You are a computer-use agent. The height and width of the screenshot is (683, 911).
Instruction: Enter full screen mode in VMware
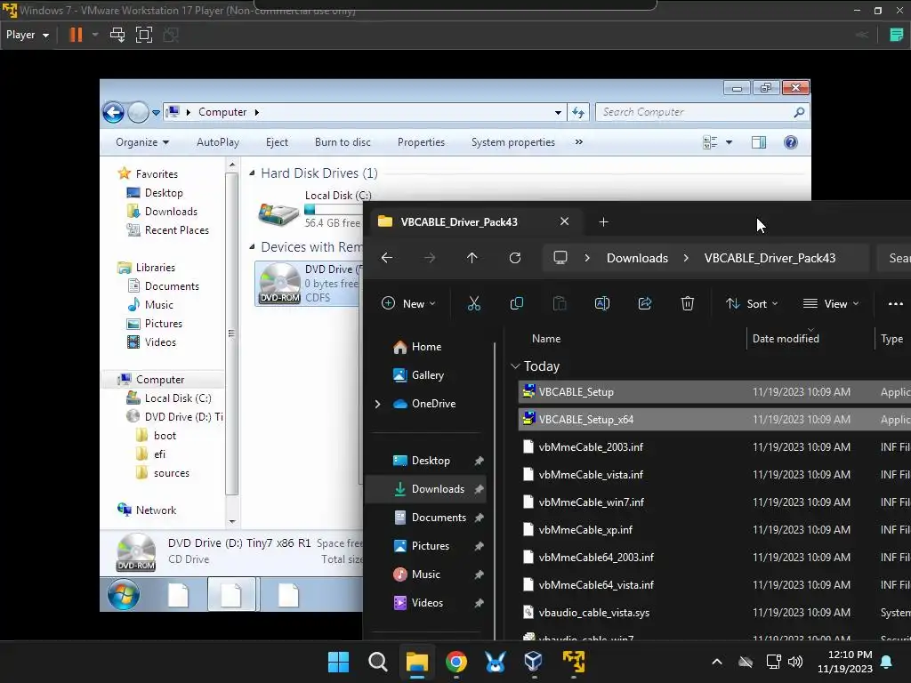(x=143, y=35)
